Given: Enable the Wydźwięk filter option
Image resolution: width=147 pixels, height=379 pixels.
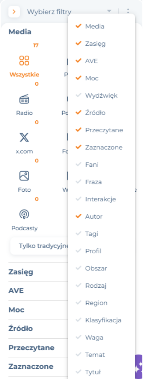Looking at the screenshot, I should (101, 96).
